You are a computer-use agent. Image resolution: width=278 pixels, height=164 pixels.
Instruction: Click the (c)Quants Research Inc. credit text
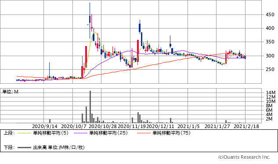click(244, 157)
